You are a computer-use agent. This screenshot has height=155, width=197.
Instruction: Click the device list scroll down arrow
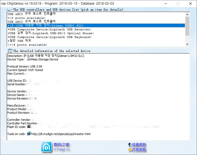coord(187,44)
